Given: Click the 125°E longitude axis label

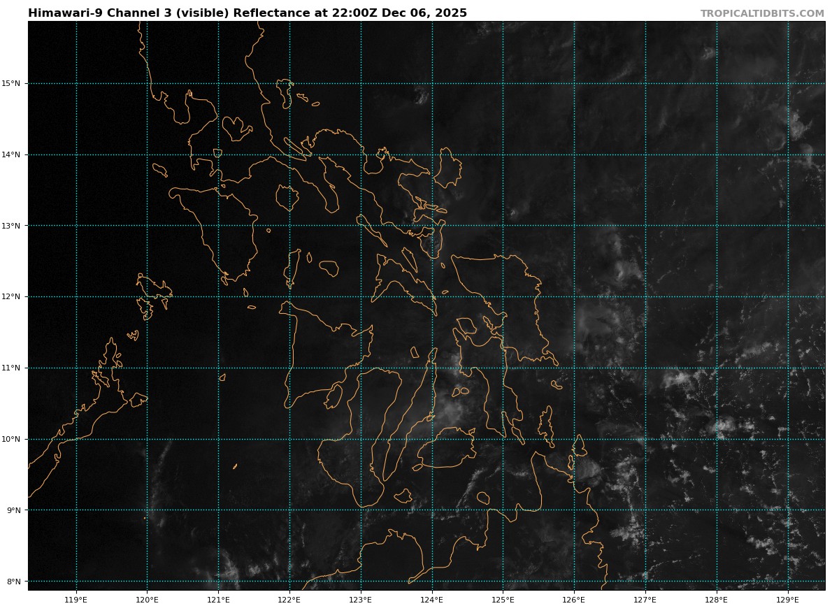Looking at the screenshot, I should click(x=503, y=599).
